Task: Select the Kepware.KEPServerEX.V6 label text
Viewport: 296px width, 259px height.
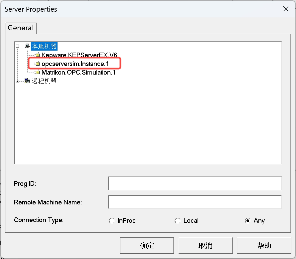Action: (x=79, y=55)
